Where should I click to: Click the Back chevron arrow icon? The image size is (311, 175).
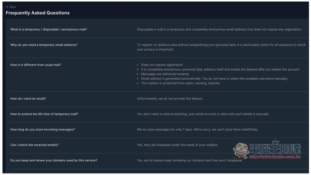7,7
